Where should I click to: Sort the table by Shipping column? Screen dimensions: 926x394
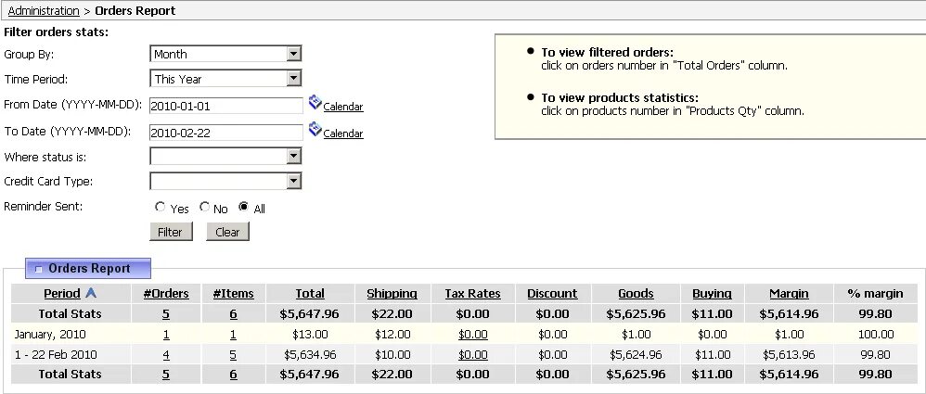pos(392,294)
